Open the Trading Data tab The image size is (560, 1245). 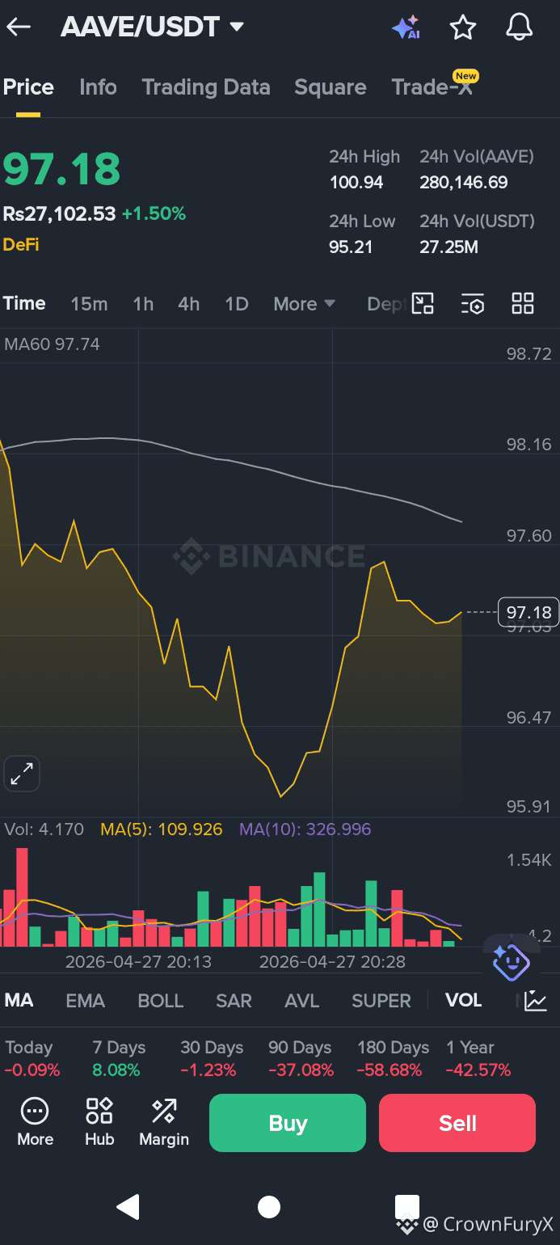(x=206, y=87)
